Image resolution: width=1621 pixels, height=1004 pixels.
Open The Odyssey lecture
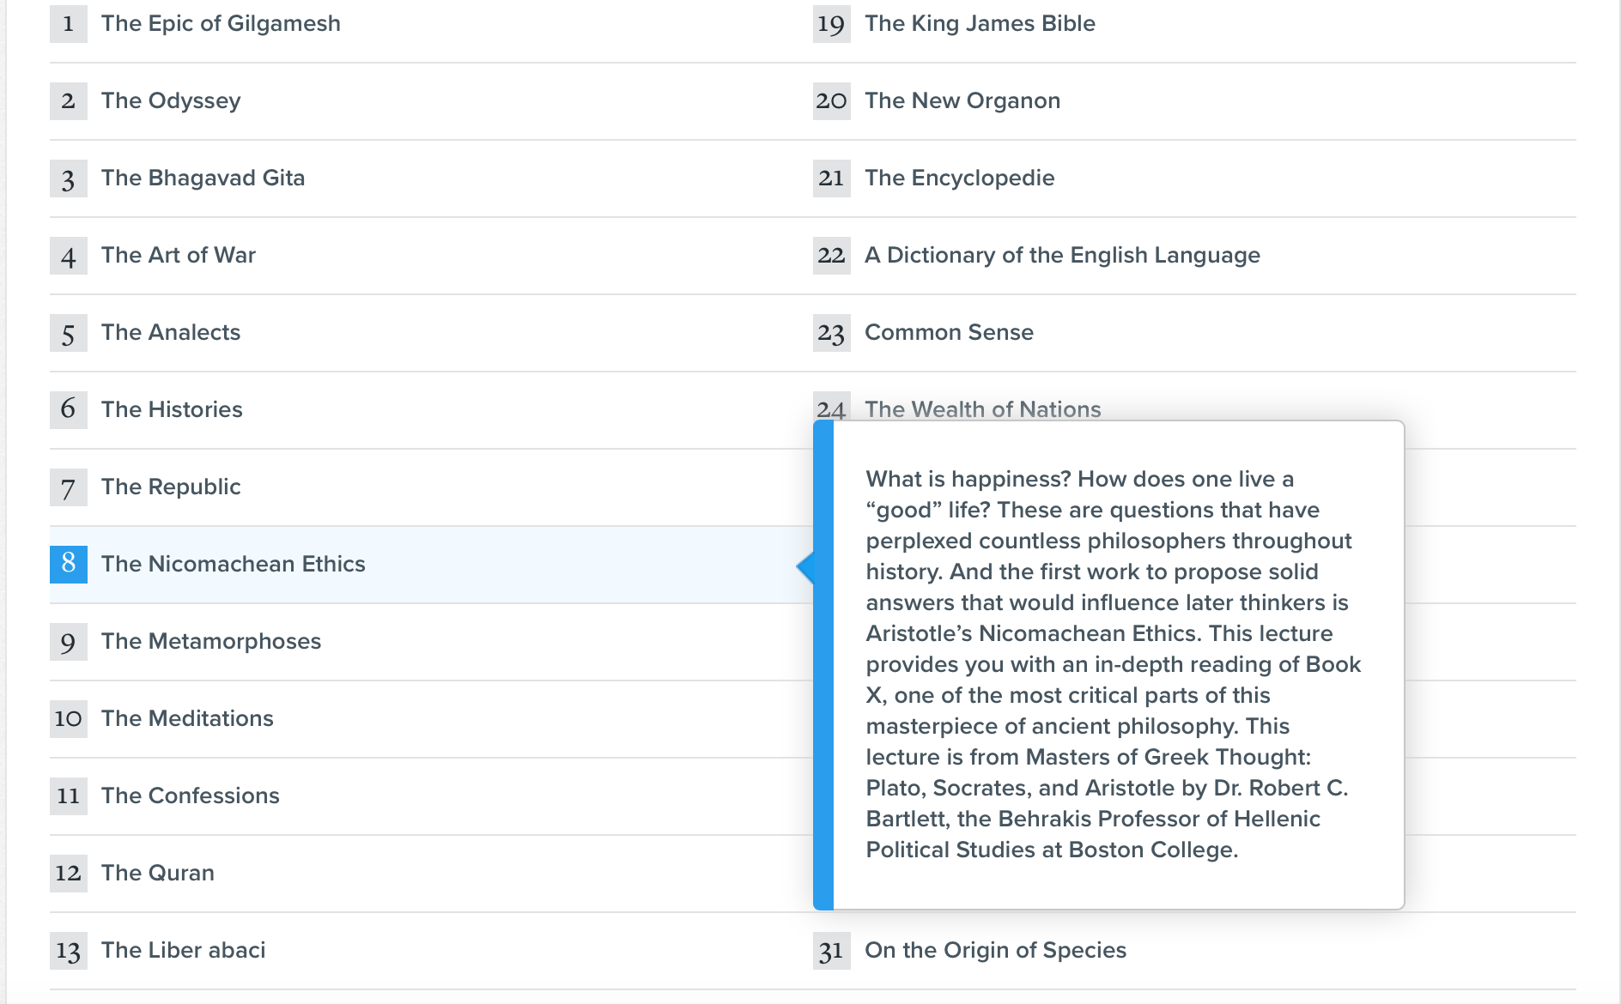(171, 101)
